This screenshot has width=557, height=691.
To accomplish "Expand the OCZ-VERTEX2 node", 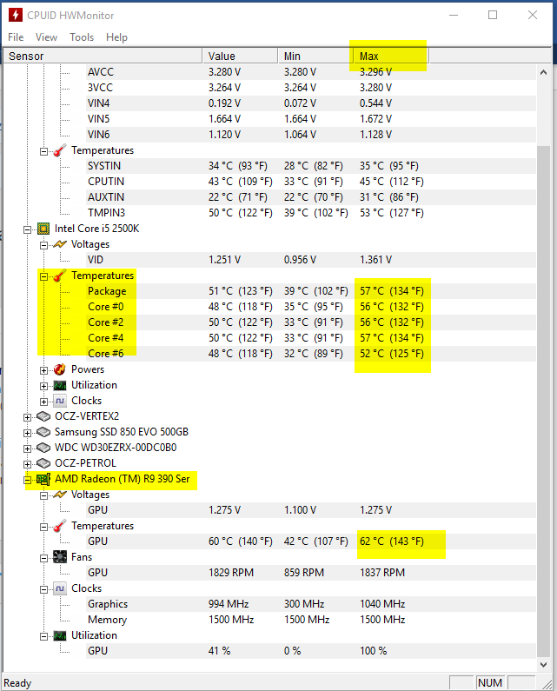I will (27, 417).
